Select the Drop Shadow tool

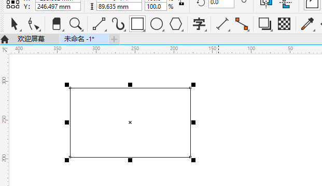pyautogui.click(x=265, y=24)
